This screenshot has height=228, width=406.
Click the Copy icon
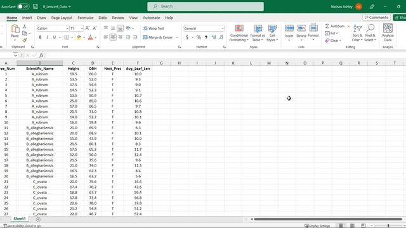(25, 33)
